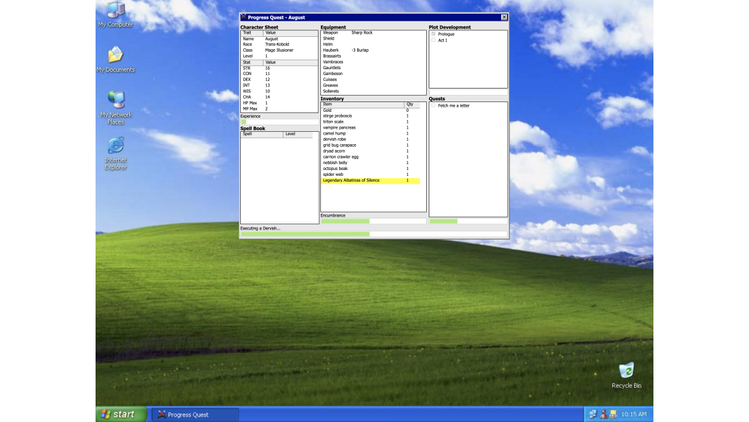Viewport: 749px width, 422px height.
Task: Click the Executing a Dervish progress bar
Action: tap(374, 234)
